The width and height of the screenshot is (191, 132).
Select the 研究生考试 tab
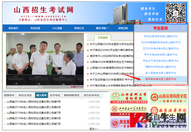(25, 95)
